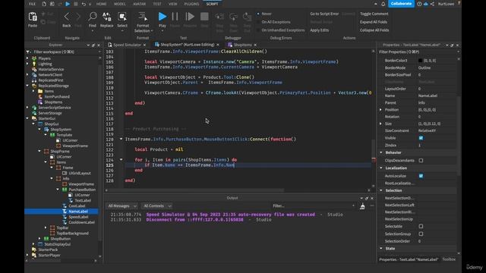The height and width of the screenshot is (273, 486).
Task: Click the Step Out debugger icon
Action: [x=247, y=17]
